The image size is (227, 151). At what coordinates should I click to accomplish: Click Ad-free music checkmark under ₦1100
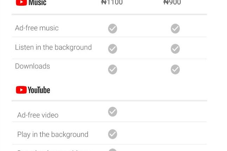pos(112,28)
